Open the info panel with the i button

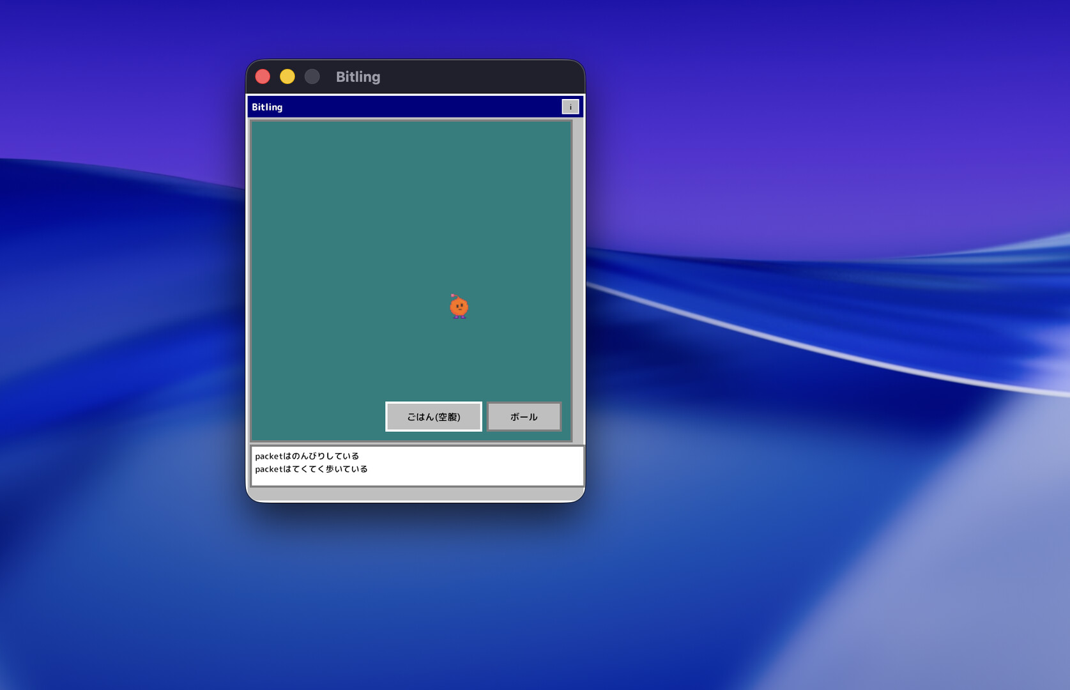tap(570, 107)
